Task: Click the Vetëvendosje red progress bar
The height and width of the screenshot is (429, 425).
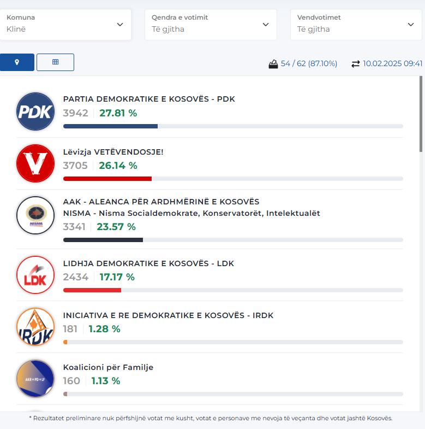Action: (x=107, y=179)
